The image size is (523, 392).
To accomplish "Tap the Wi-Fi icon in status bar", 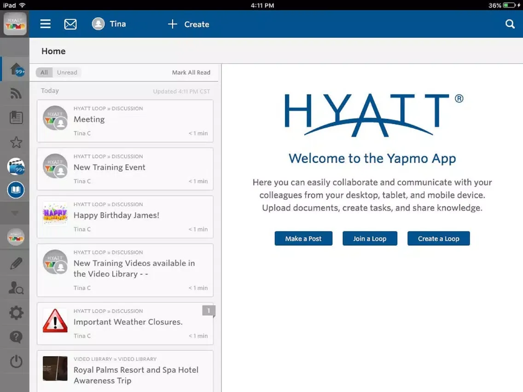I will tap(23, 6).
